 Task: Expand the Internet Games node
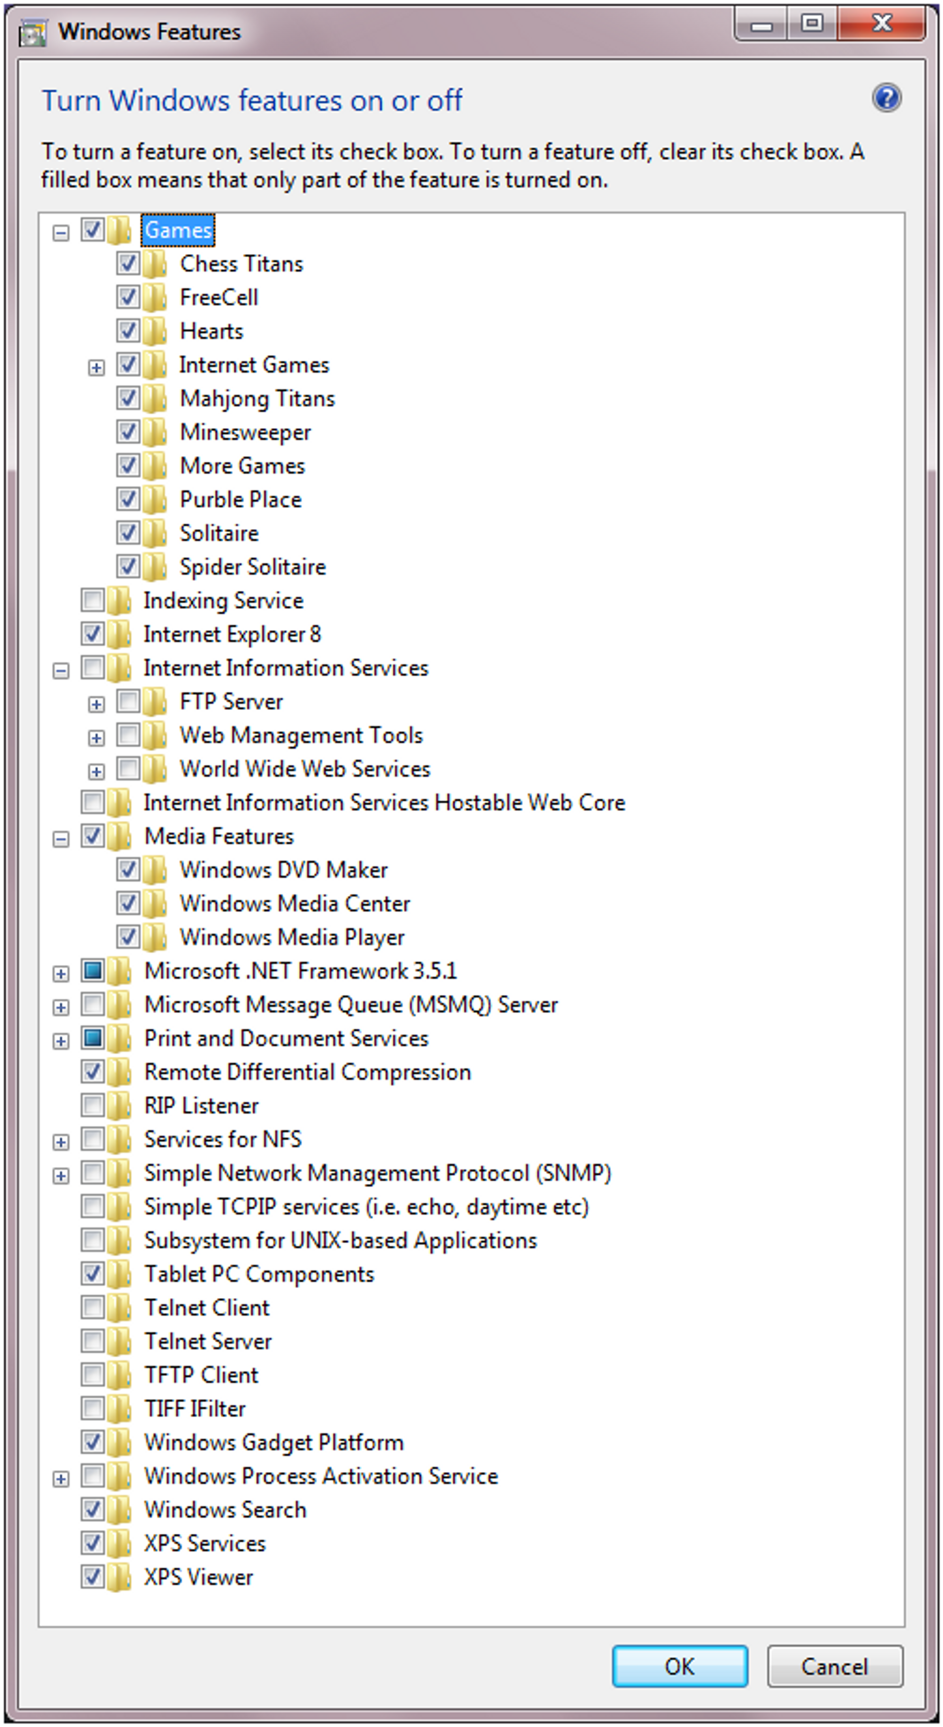click(96, 367)
